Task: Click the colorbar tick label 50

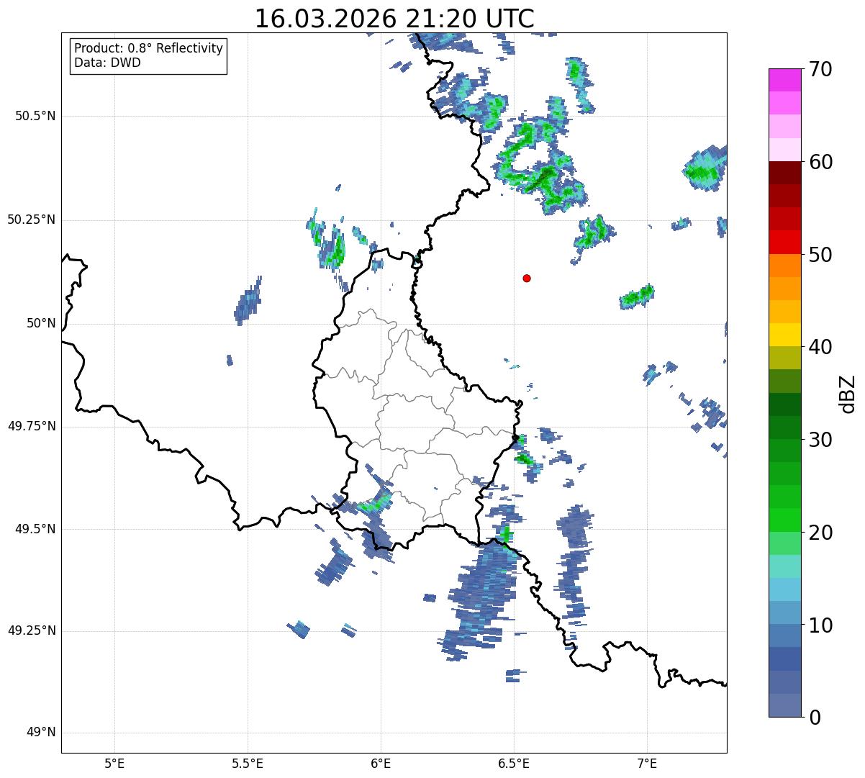Action: 820,255
